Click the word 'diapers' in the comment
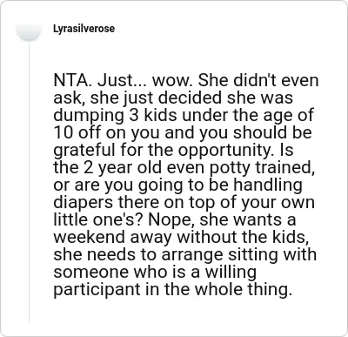The height and width of the screenshot is (337, 348). click(x=83, y=202)
